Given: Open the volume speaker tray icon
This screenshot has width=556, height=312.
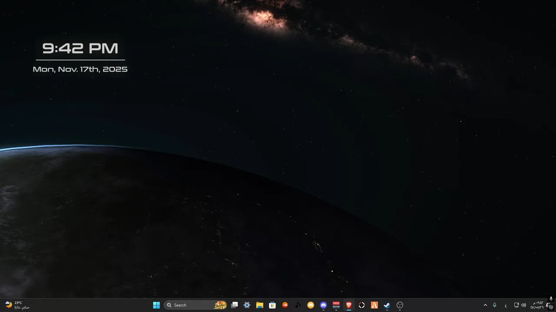Looking at the screenshot, I should pyautogui.click(x=523, y=305).
